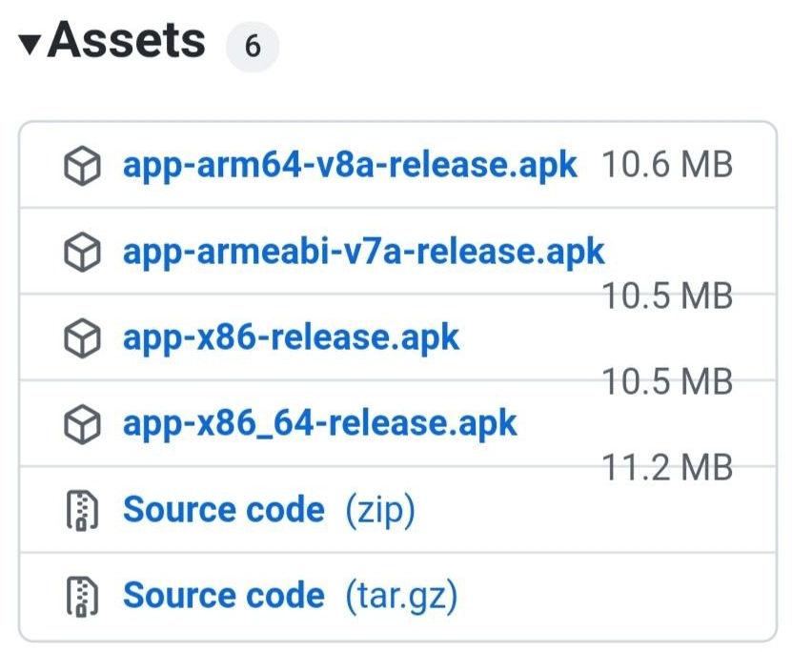
Task: Click package icon beside app-armeabi-v7a-release.apk
Action: click(82, 252)
